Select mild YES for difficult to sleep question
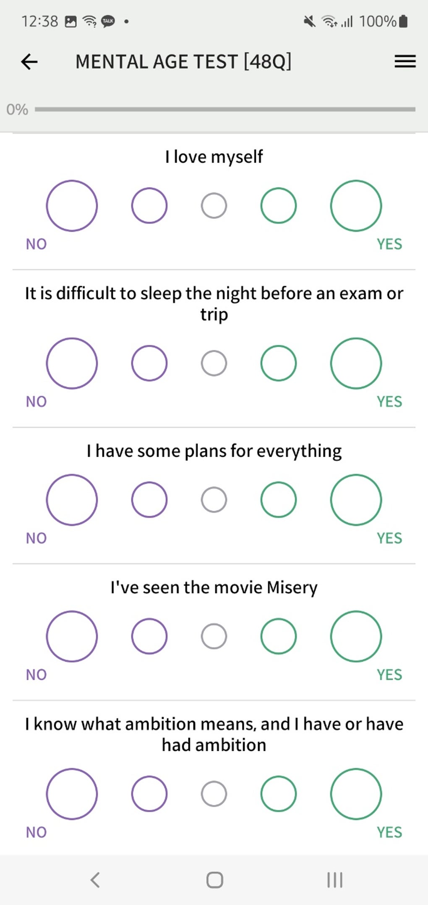The image size is (428, 905). [x=279, y=363]
